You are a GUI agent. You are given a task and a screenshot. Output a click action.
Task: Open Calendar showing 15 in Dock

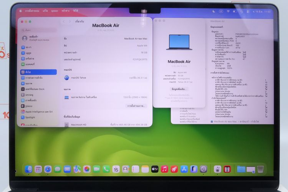(116, 169)
